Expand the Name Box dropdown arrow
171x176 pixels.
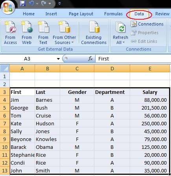click(x=58, y=59)
